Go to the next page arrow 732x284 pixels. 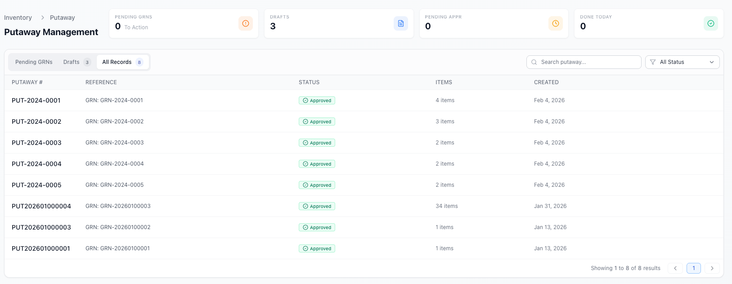[712, 268]
